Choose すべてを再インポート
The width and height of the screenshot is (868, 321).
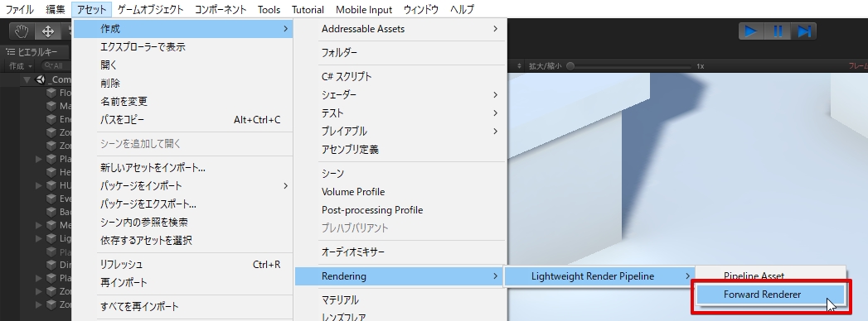tap(182, 307)
